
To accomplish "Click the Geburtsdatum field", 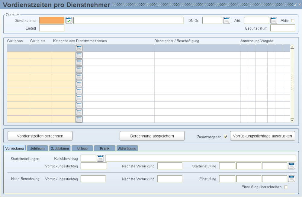I will pos(283,28).
